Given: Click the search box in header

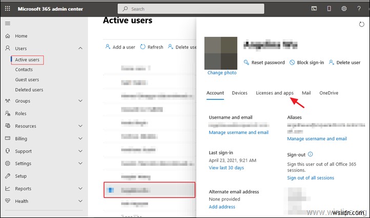Looking at the screenshot, I should tap(191, 9).
